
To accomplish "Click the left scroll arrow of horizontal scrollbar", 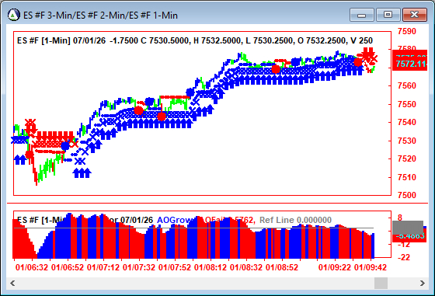I will pyautogui.click(x=12, y=283).
